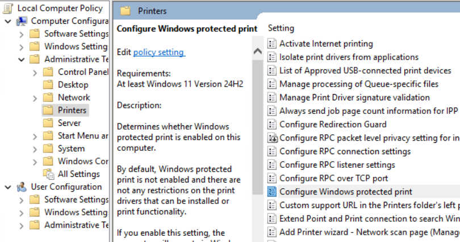Click the Desktop folder icon in the tree
Viewport: 460px width, 242px height.
48,85
